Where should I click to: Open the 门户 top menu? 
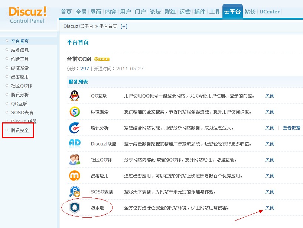[x=140, y=12]
